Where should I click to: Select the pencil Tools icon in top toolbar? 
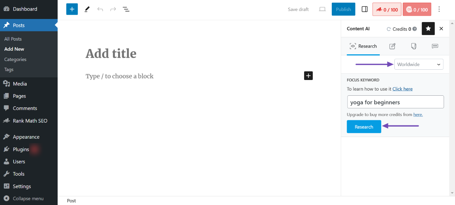pyautogui.click(x=87, y=9)
